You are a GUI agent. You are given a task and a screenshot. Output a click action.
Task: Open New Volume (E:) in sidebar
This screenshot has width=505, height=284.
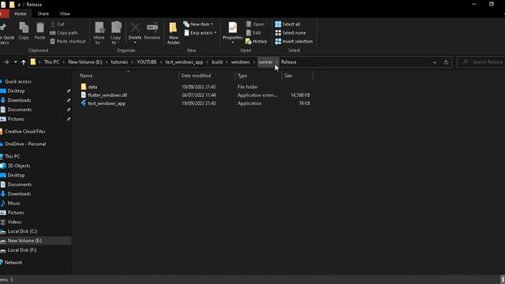pyautogui.click(x=24, y=241)
